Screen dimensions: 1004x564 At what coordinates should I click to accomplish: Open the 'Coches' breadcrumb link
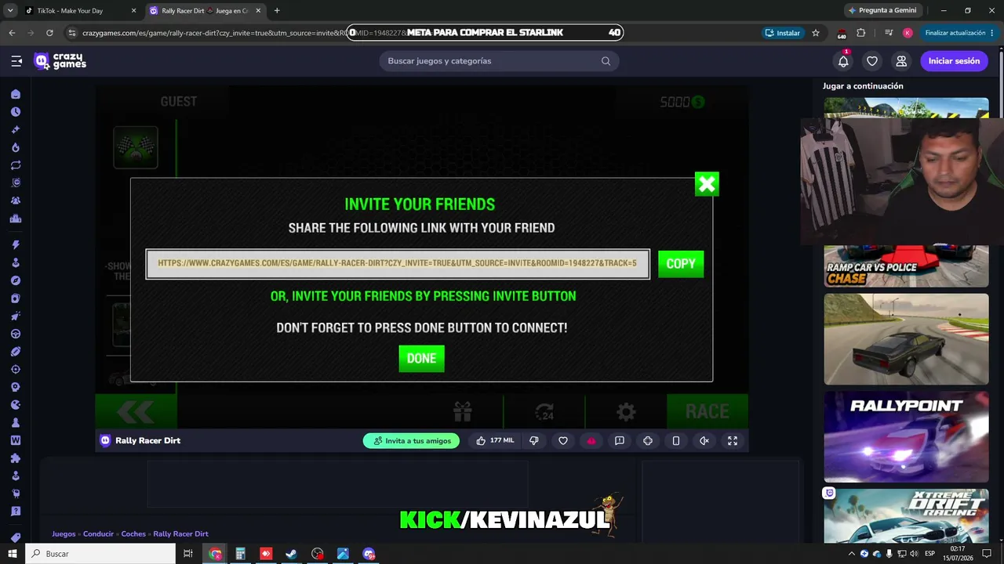coord(133,534)
